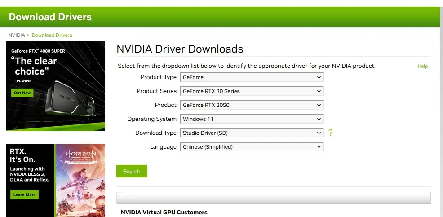Click the green question mark beside Download Type
Viewport: 443px width, 217px height.
point(331,133)
